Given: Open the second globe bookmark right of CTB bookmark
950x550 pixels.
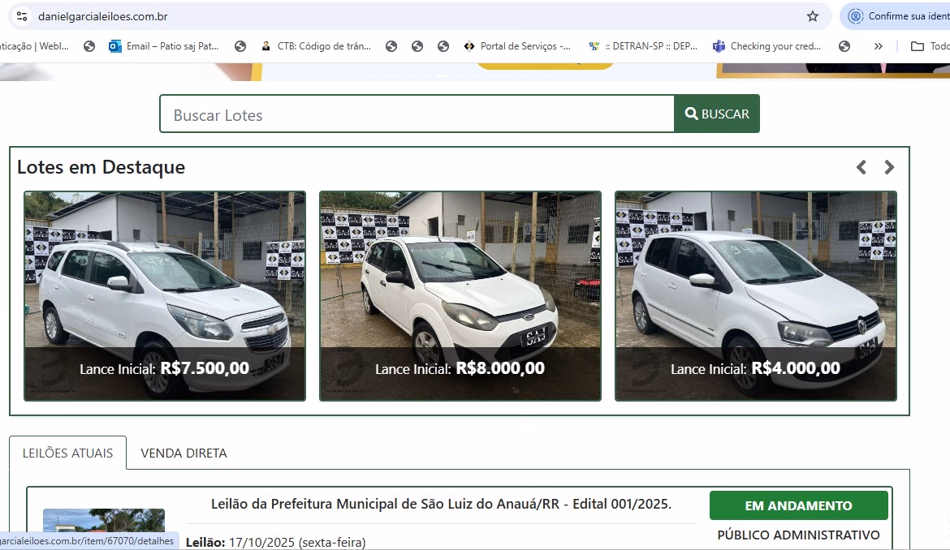Looking at the screenshot, I should (x=417, y=46).
